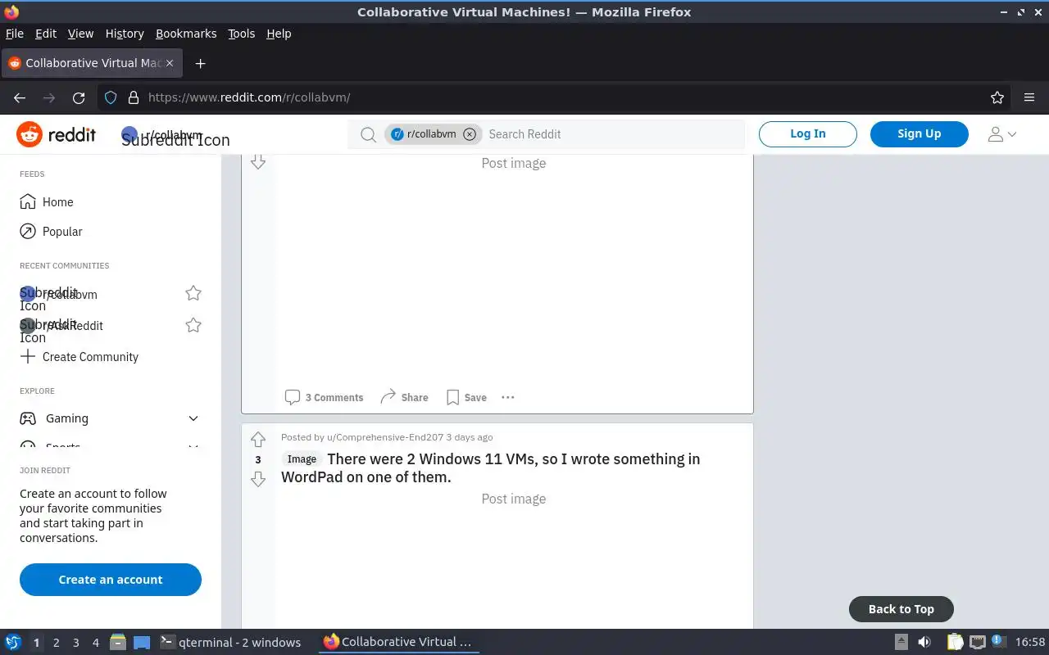Image resolution: width=1049 pixels, height=655 pixels.
Task: Open the Firefox hamburger menu
Action: coord(1029,97)
